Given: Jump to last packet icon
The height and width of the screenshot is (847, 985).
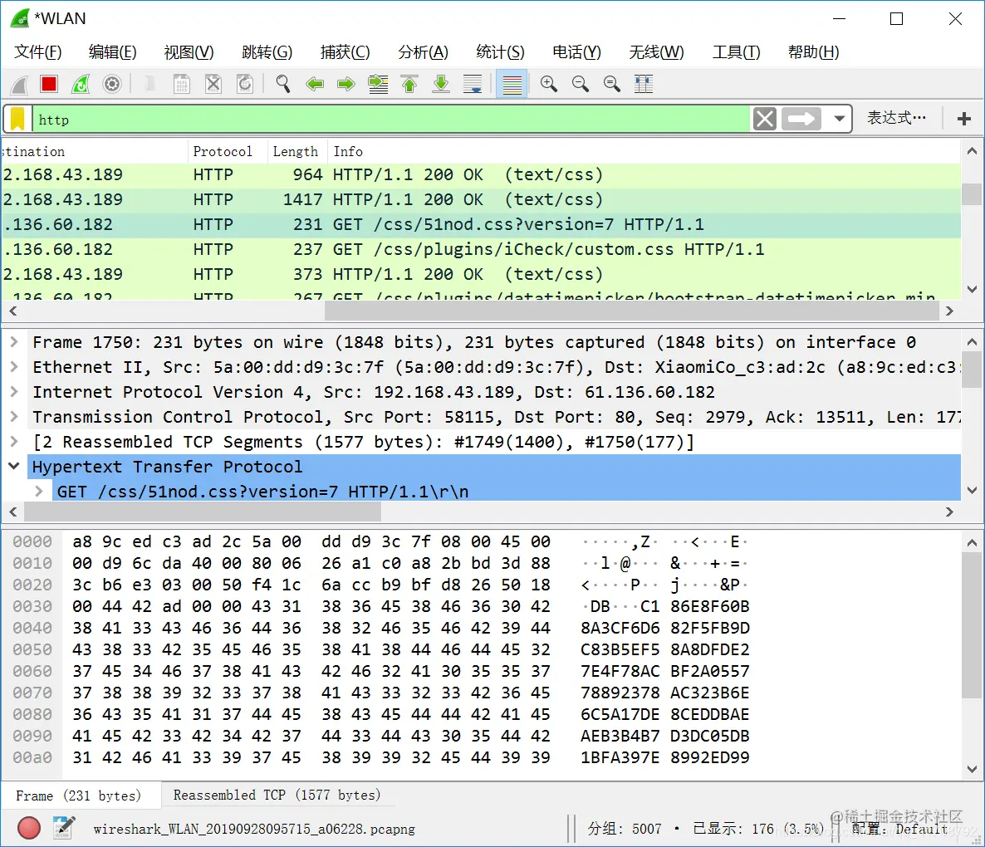Looking at the screenshot, I should pyautogui.click(x=442, y=84).
